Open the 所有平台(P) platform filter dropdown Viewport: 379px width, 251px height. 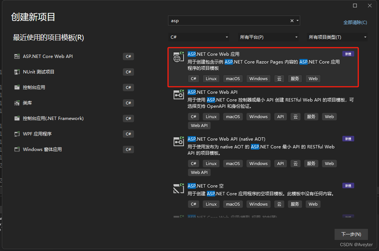268,37
